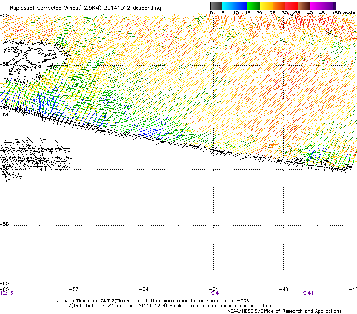Click the purple '10:41' time below -51 longitude
Image resolution: width=357 pixels, height=314 pixels.
215,293
